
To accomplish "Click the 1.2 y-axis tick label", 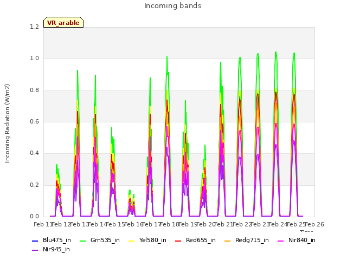I will pos(34,27).
